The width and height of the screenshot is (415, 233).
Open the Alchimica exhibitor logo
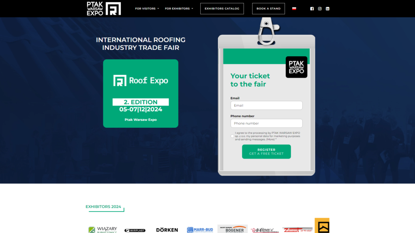point(265,230)
